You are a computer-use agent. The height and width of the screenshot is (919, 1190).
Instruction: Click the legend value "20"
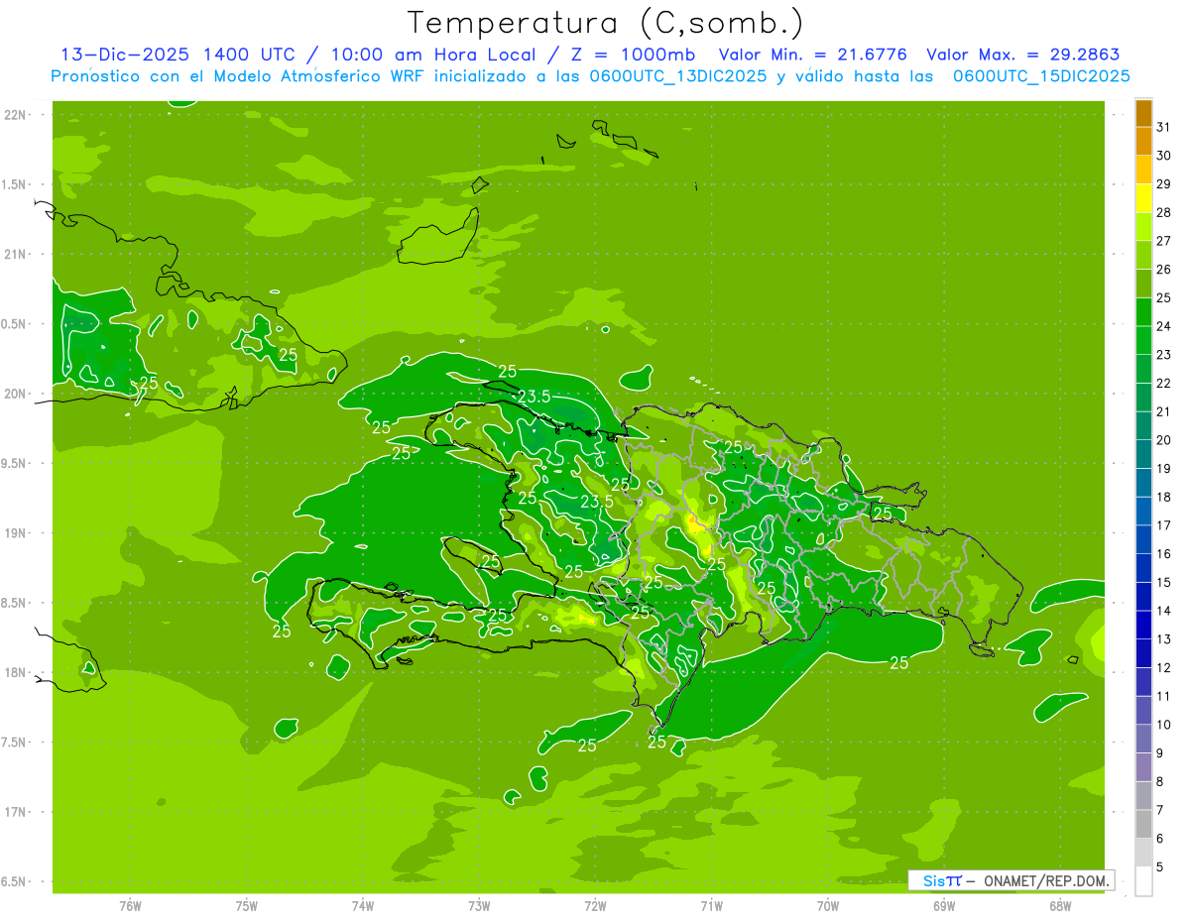click(x=1164, y=440)
